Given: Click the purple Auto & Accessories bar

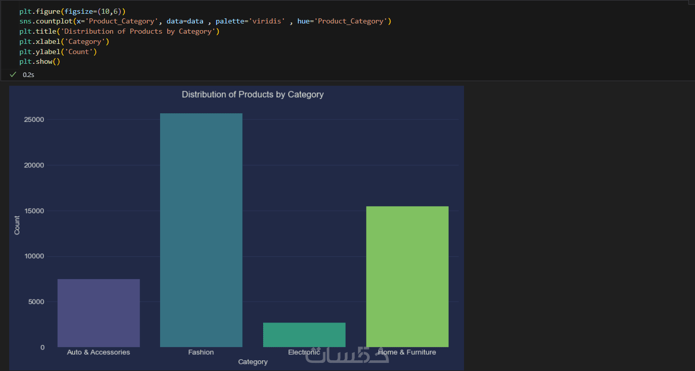Looking at the screenshot, I should point(98,313).
